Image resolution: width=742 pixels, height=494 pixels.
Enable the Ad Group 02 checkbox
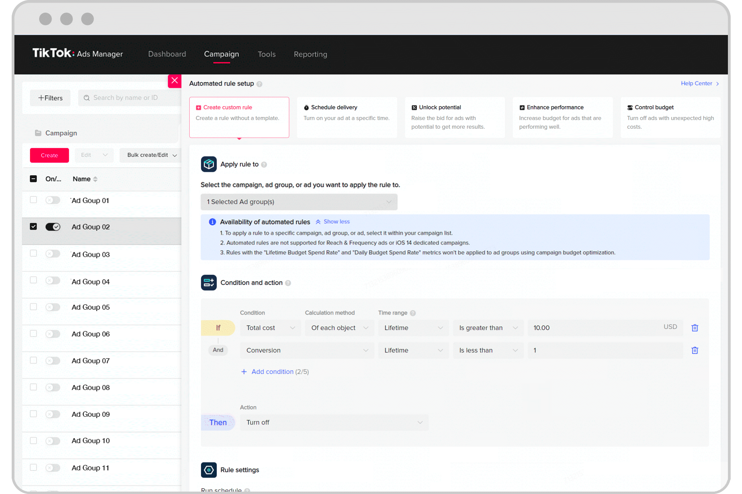[x=34, y=227]
